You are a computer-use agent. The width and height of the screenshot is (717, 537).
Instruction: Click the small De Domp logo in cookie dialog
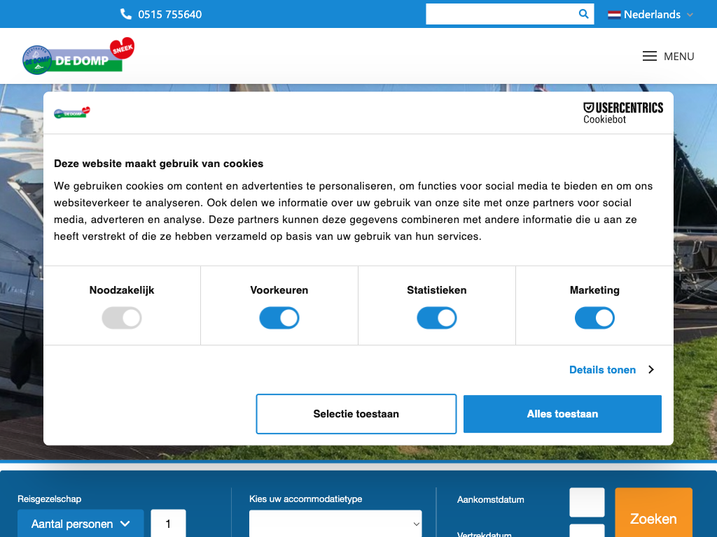point(72,113)
